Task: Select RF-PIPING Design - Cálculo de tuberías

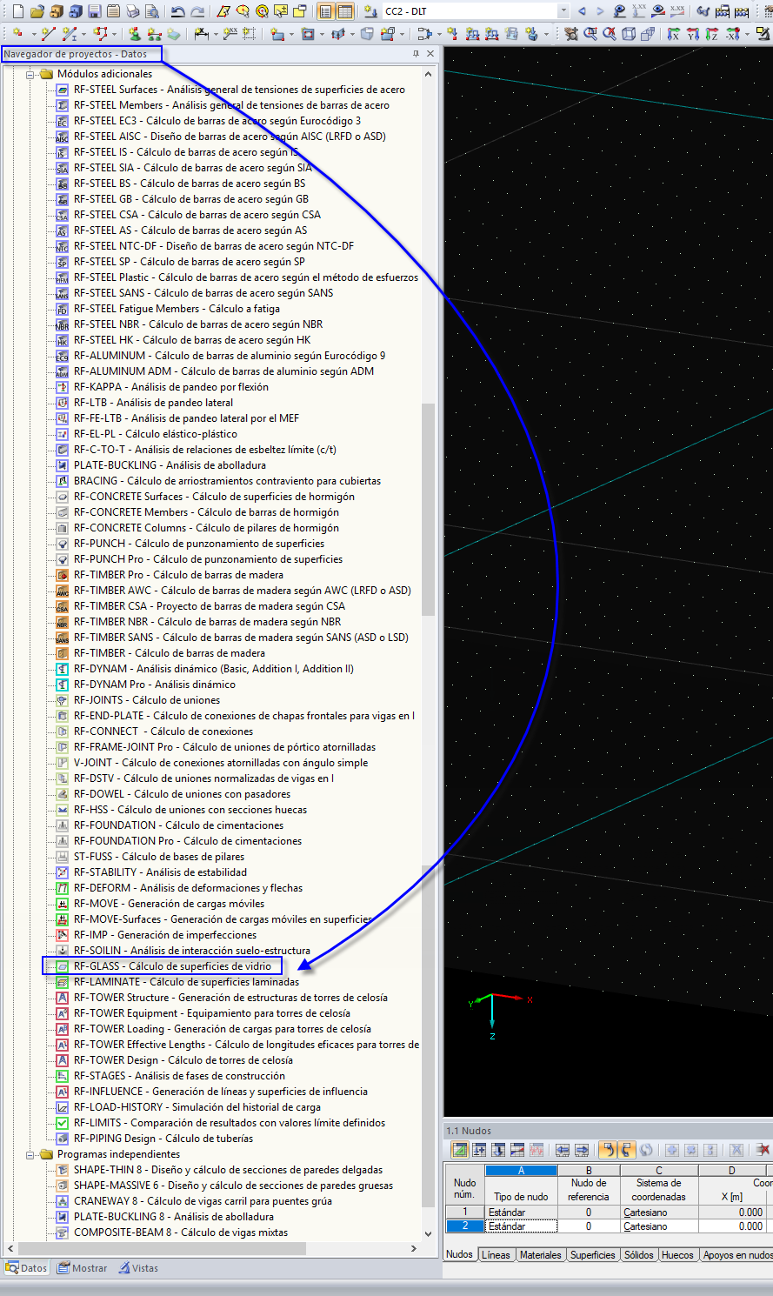Action: (x=163, y=1139)
